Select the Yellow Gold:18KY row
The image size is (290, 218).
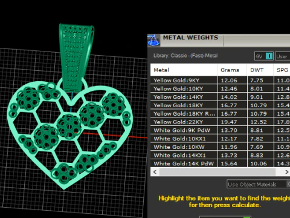point(221,105)
